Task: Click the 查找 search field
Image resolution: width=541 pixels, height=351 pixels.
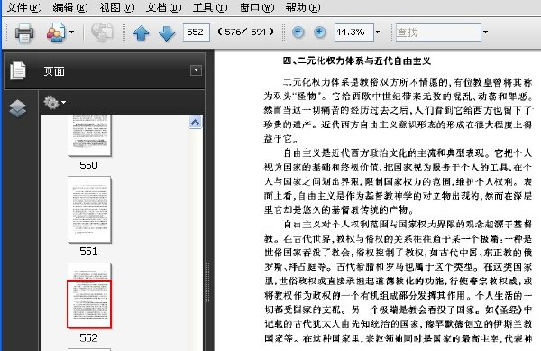Action: coord(438,32)
